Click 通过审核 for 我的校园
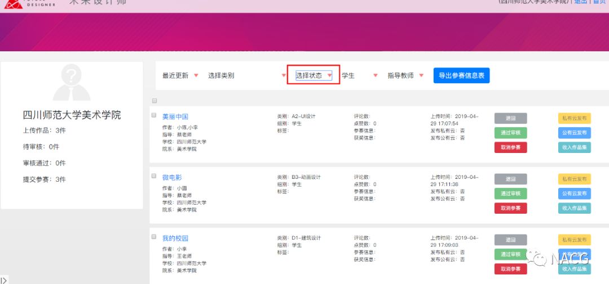Viewport: 609px width, 284px height. (510, 254)
